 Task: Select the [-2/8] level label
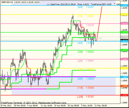tap(80, 97)
